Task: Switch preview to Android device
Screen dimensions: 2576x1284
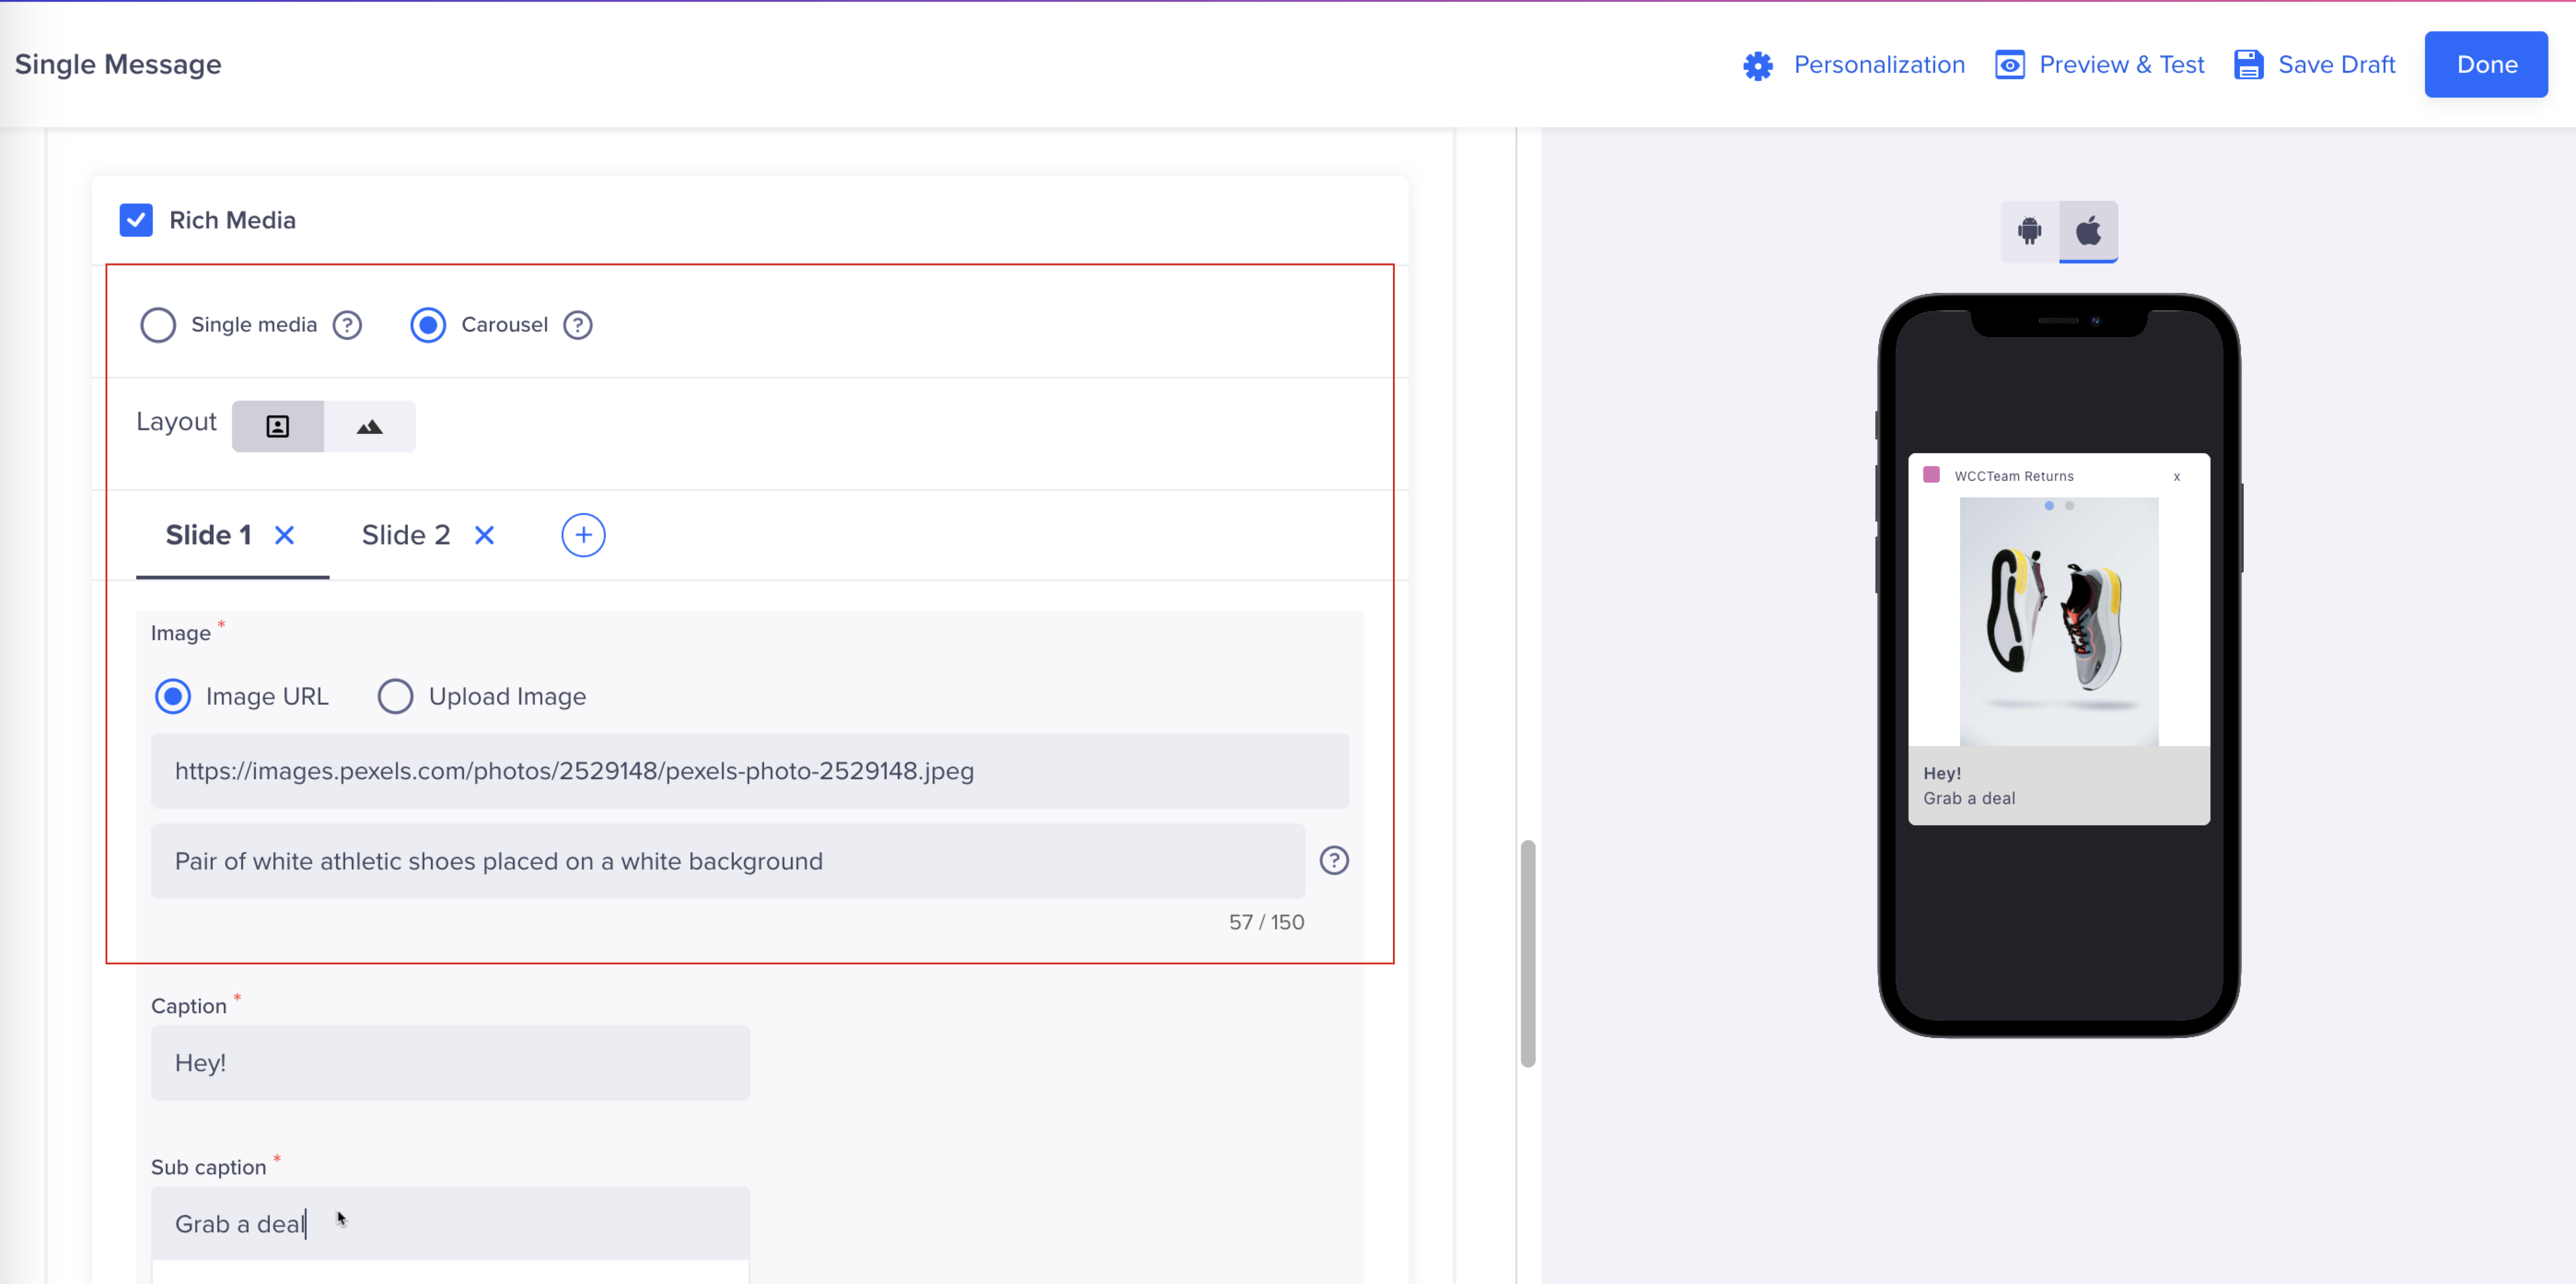Action: pyautogui.click(x=2029, y=231)
